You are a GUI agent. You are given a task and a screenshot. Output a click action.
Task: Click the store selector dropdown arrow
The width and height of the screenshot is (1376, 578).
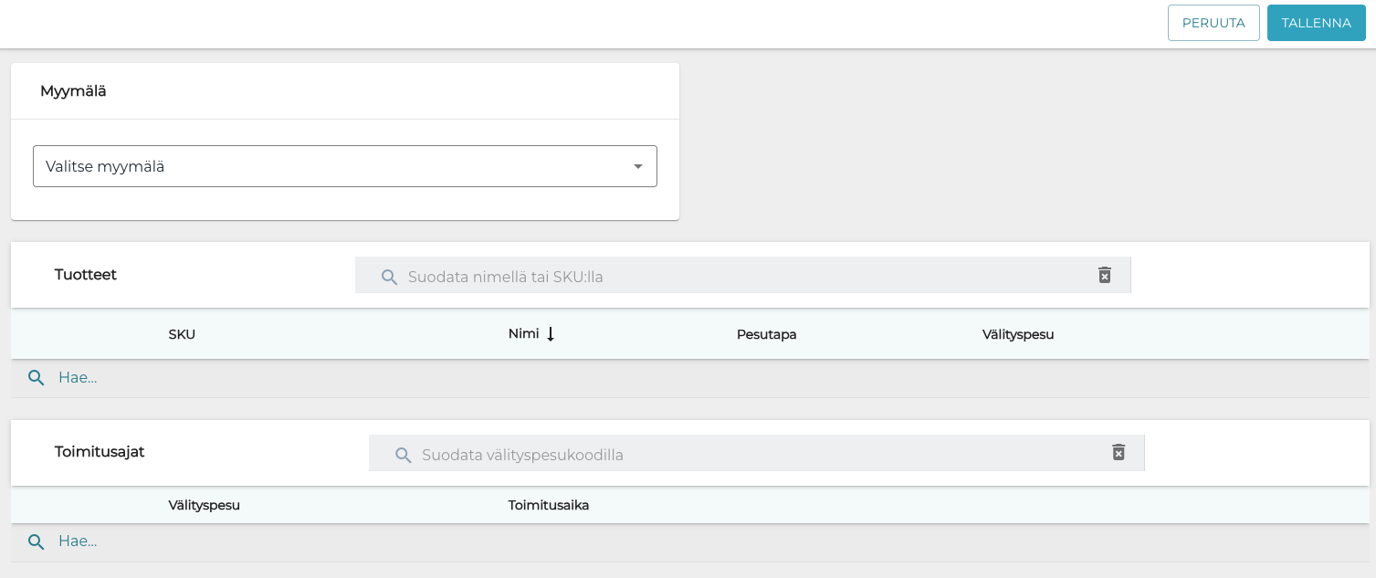click(637, 166)
